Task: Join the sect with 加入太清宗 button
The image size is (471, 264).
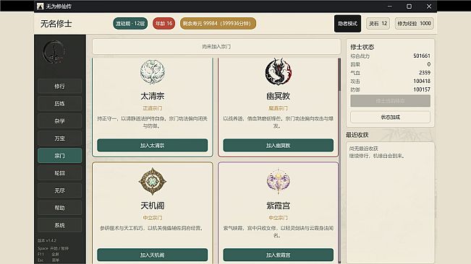Action: coord(152,146)
